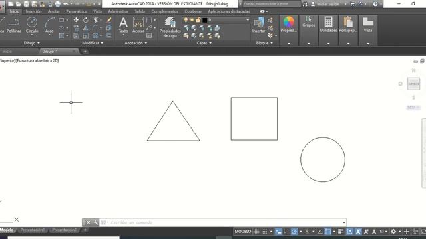Select the Mirror tool in the Modificar panel
The width and height of the screenshot is (426, 239).
pyautogui.click(x=86, y=28)
